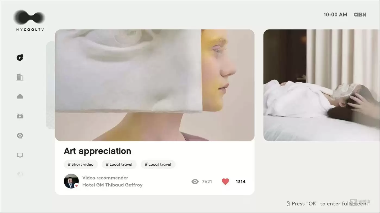Click the CIBN label
The image size is (380, 213).
click(x=360, y=15)
